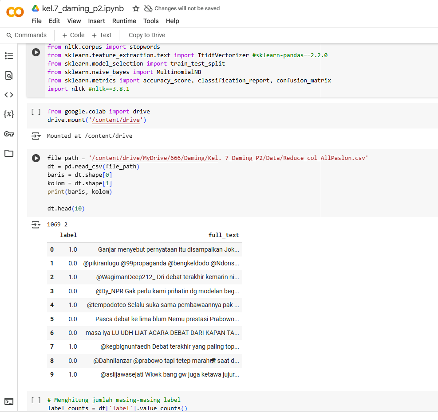Open the find and replace panel

point(9,75)
